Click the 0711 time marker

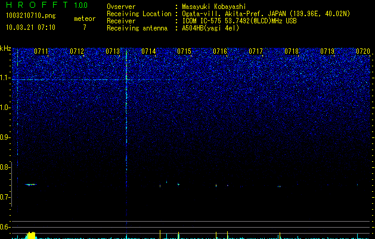click(41, 51)
